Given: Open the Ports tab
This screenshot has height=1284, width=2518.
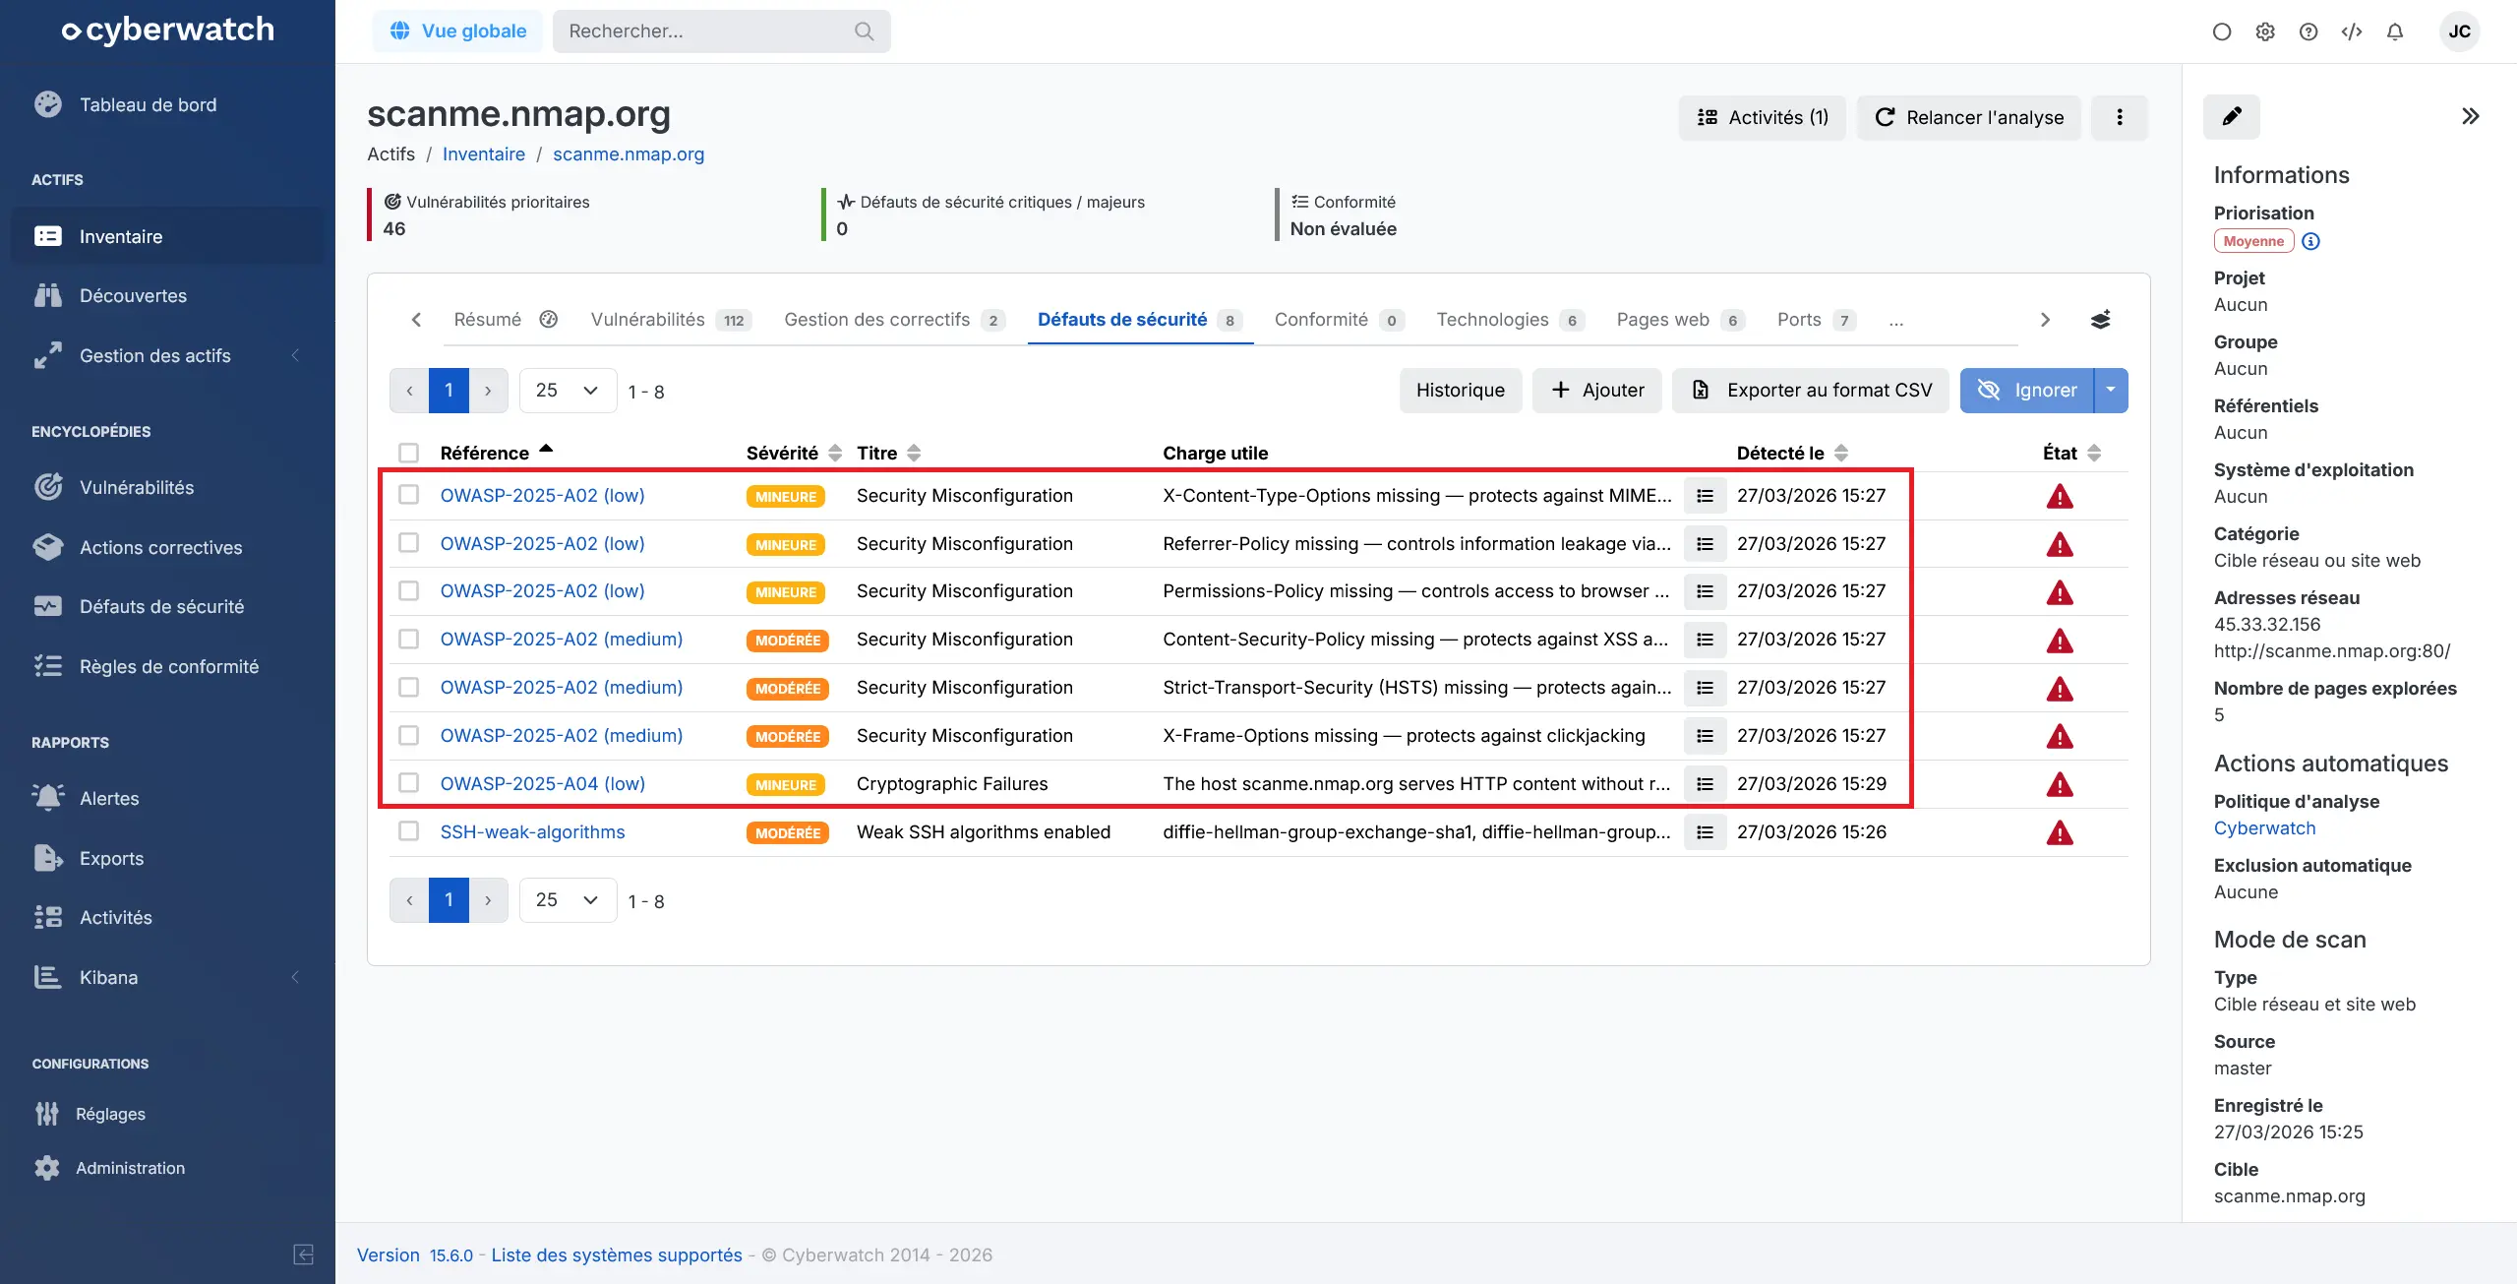Looking at the screenshot, I should click(x=1799, y=320).
